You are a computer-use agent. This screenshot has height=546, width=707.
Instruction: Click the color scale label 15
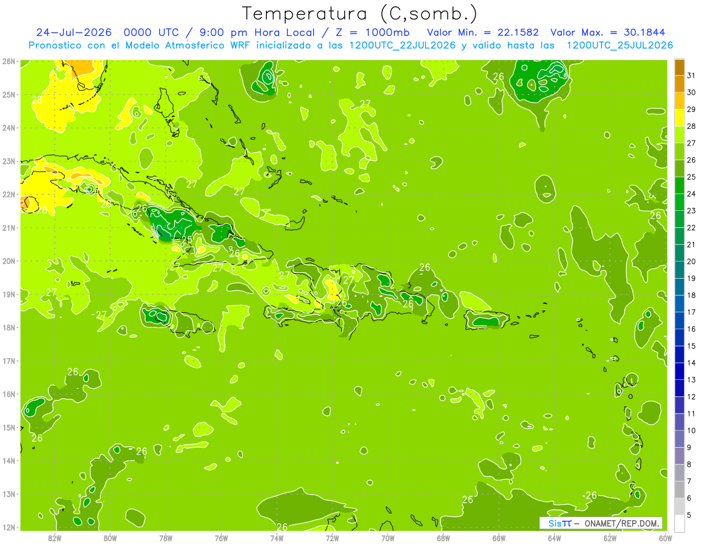coord(692,346)
